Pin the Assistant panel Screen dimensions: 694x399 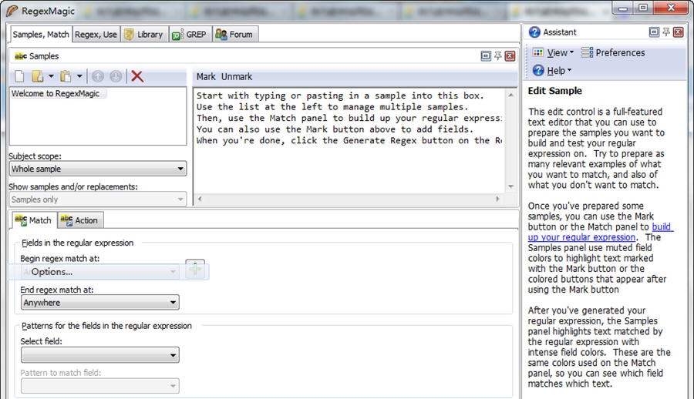click(x=666, y=32)
